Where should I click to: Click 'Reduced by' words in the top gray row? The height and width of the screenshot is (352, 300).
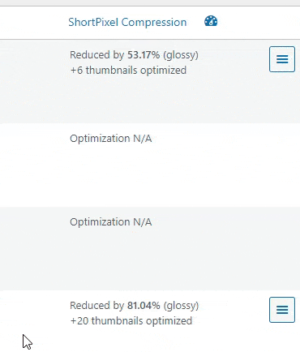point(96,55)
